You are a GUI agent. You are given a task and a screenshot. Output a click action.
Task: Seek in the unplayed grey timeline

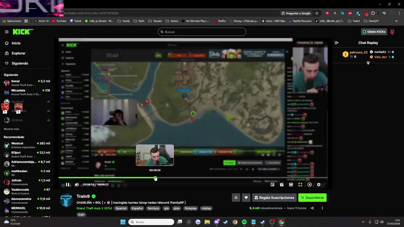click(x=242, y=178)
